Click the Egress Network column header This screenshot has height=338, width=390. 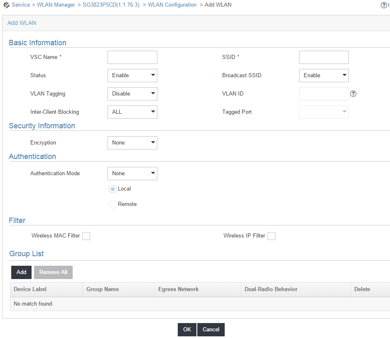coord(198,289)
